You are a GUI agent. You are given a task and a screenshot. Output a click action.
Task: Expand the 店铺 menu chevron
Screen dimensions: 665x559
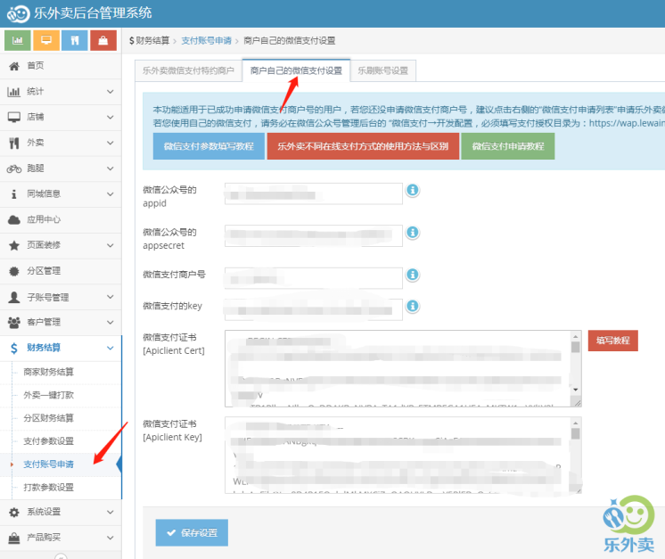click(x=111, y=117)
